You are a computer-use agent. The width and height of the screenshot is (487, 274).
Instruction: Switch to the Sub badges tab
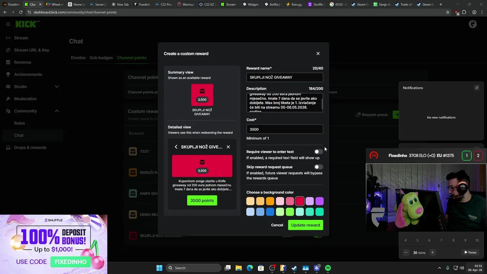point(101,58)
